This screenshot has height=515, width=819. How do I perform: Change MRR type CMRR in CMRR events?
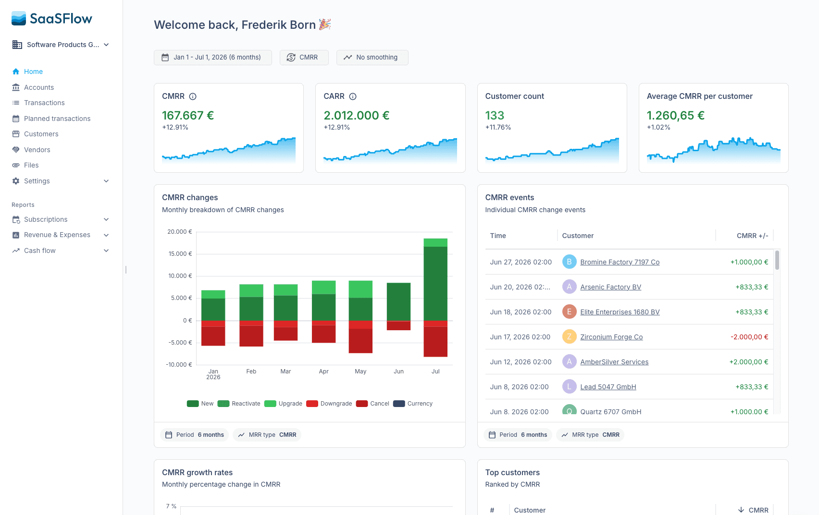(590, 435)
